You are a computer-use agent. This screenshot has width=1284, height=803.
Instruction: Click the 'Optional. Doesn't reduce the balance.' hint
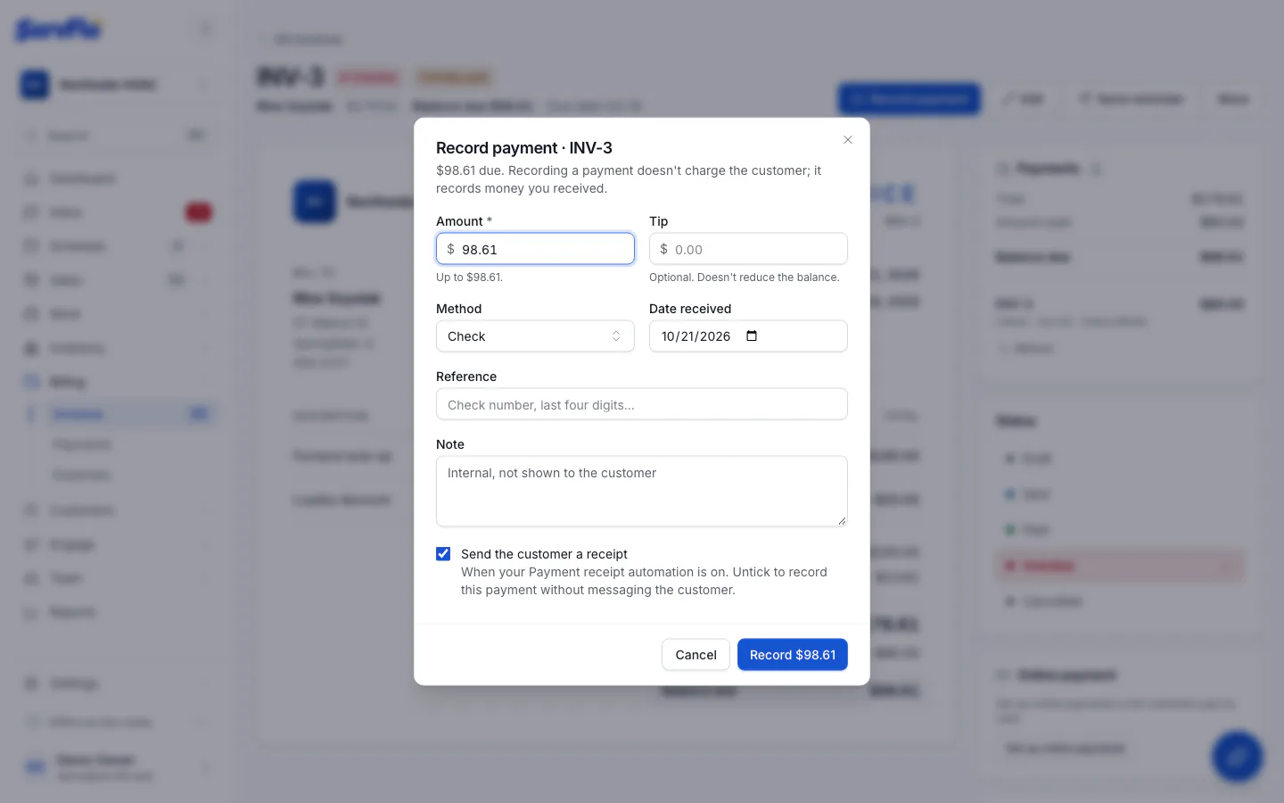click(745, 277)
